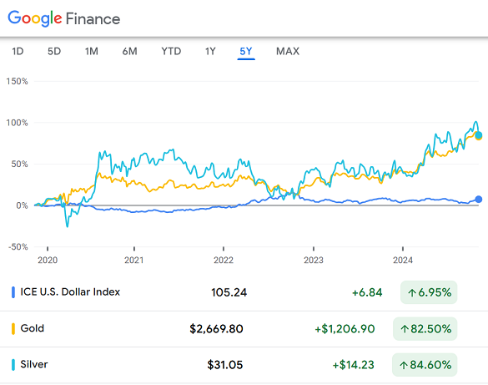This screenshot has width=488, height=385.
Task: Open the Silver comparison row
Action: 244,365
